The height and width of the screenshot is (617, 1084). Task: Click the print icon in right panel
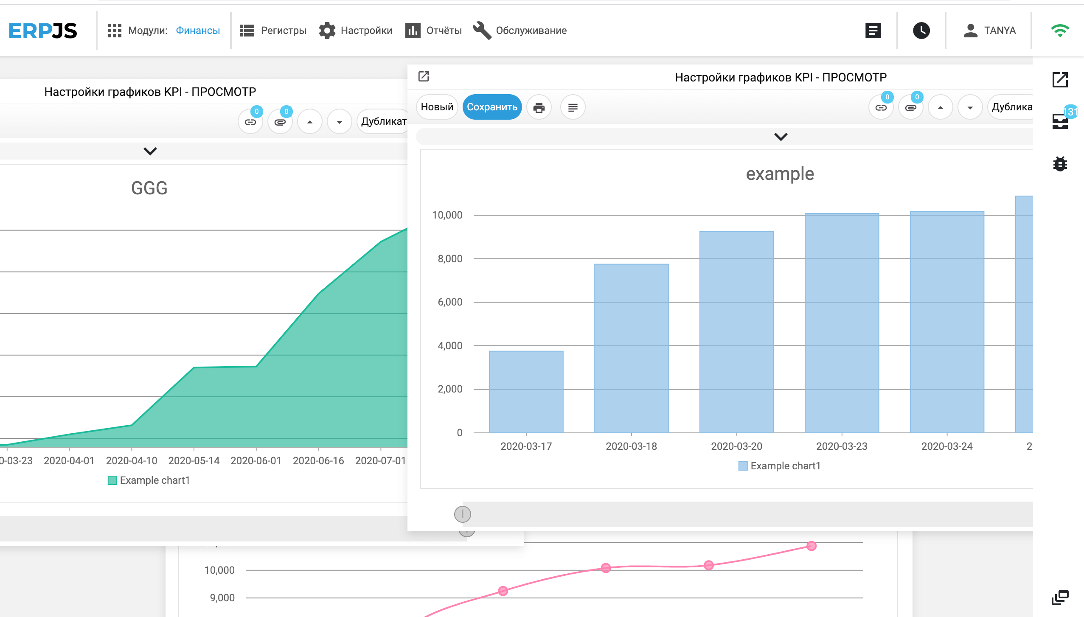(539, 107)
